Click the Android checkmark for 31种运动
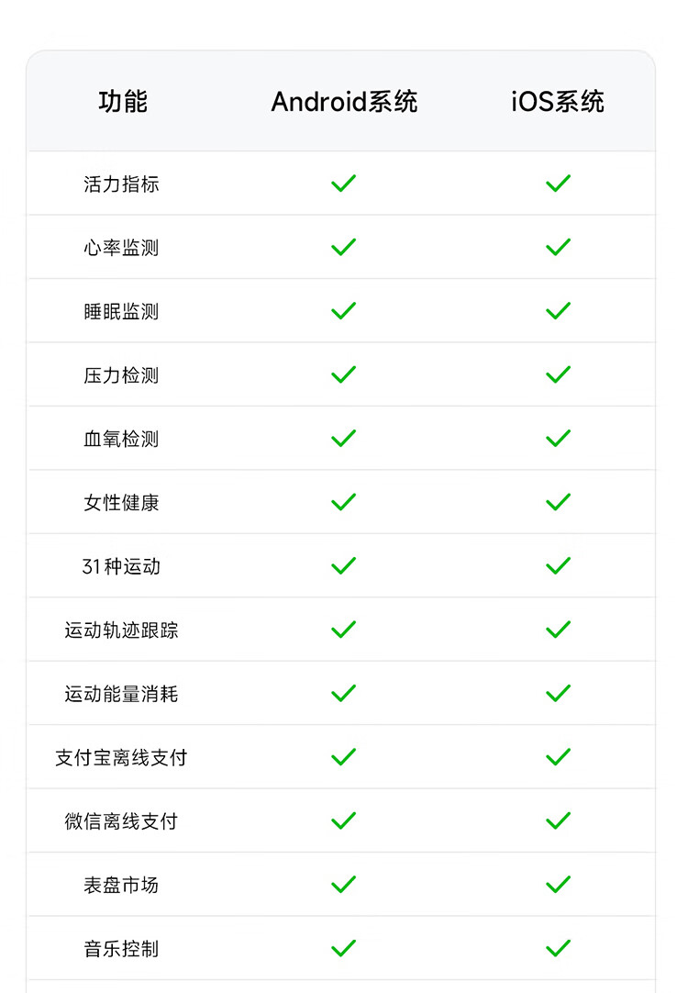 (343, 565)
